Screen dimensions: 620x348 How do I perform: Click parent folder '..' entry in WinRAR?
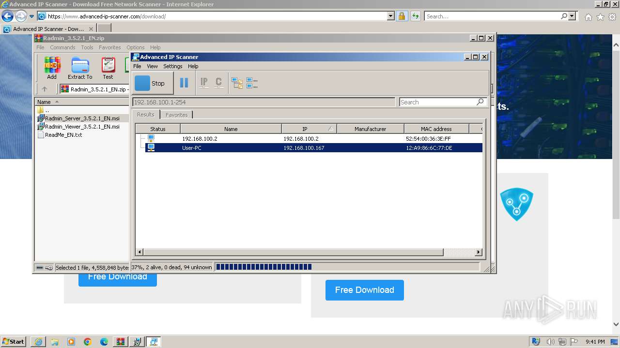(44, 110)
